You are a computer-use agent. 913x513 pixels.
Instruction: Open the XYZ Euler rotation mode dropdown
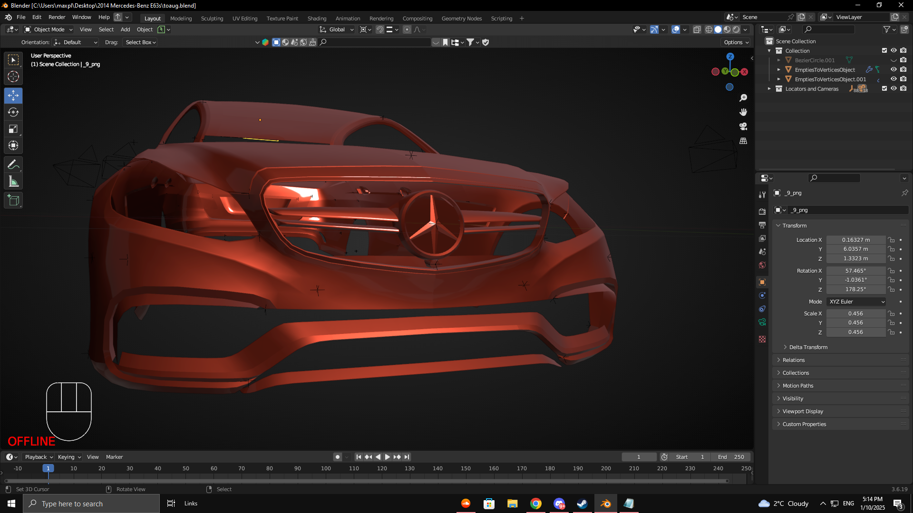[x=856, y=302]
